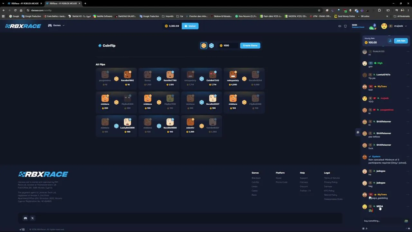Open options for High chat message

click(408, 63)
